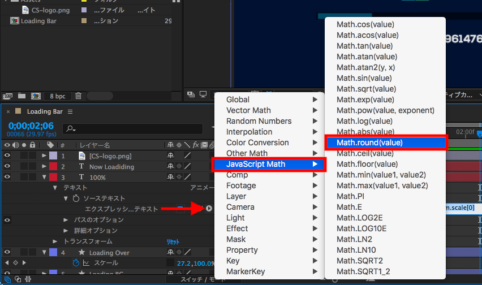Select Math.round(value) from the submenu
Image resolution: width=482 pixels, height=285 pixels.
(x=386, y=142)
